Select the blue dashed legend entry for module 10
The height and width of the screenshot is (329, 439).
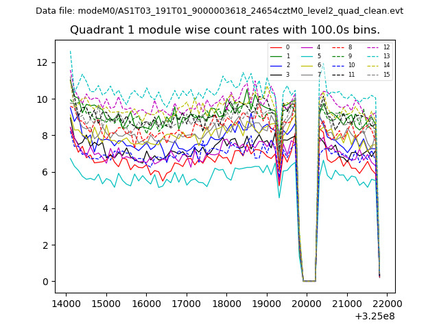pyautogui.click(x=339, y=65)
